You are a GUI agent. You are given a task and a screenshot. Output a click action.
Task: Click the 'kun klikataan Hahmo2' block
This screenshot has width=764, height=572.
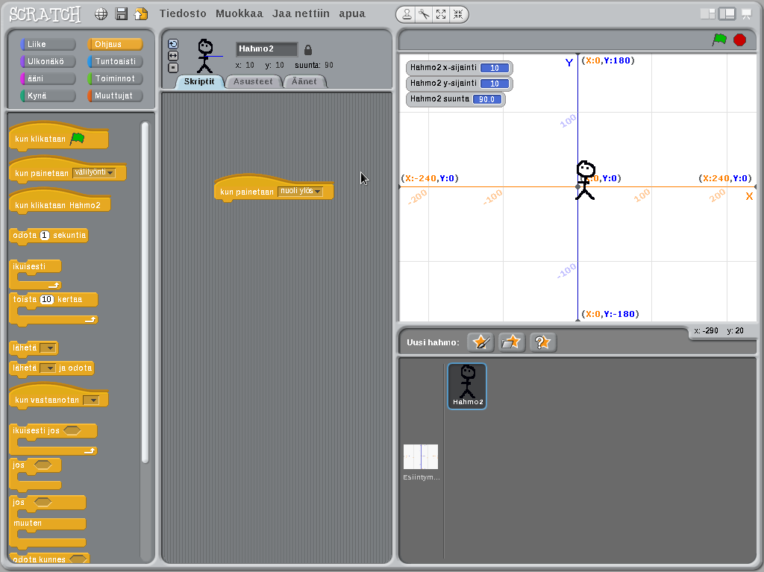pyautogui.click(x=60, y=203)
